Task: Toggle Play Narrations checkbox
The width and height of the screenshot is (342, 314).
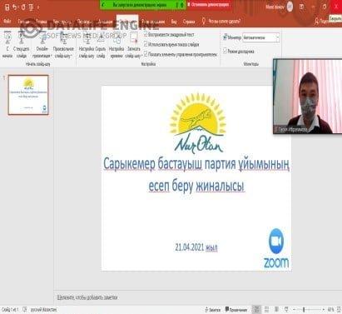Action: coord(146,35)
